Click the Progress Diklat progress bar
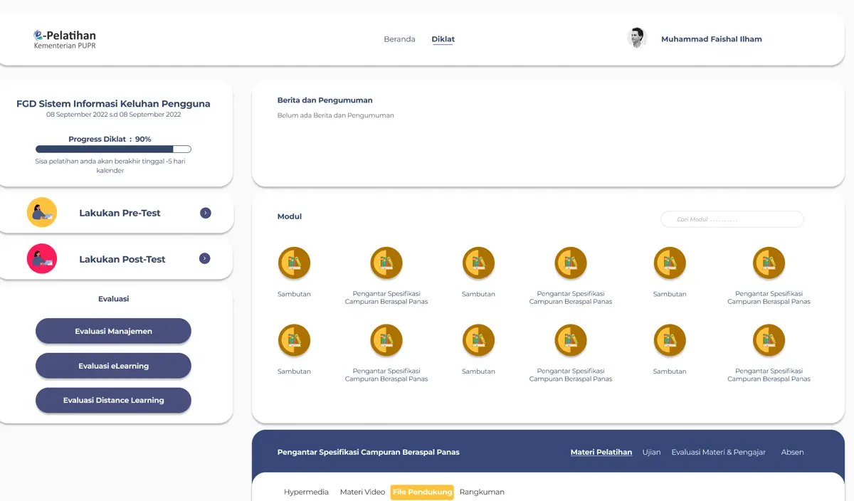This screenshot has height=501, width=854. 113,149
